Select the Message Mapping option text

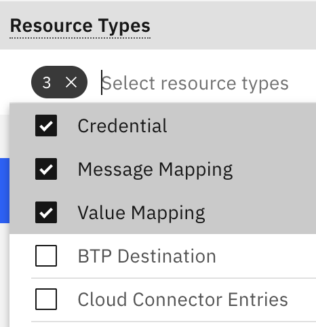[155, 170]
